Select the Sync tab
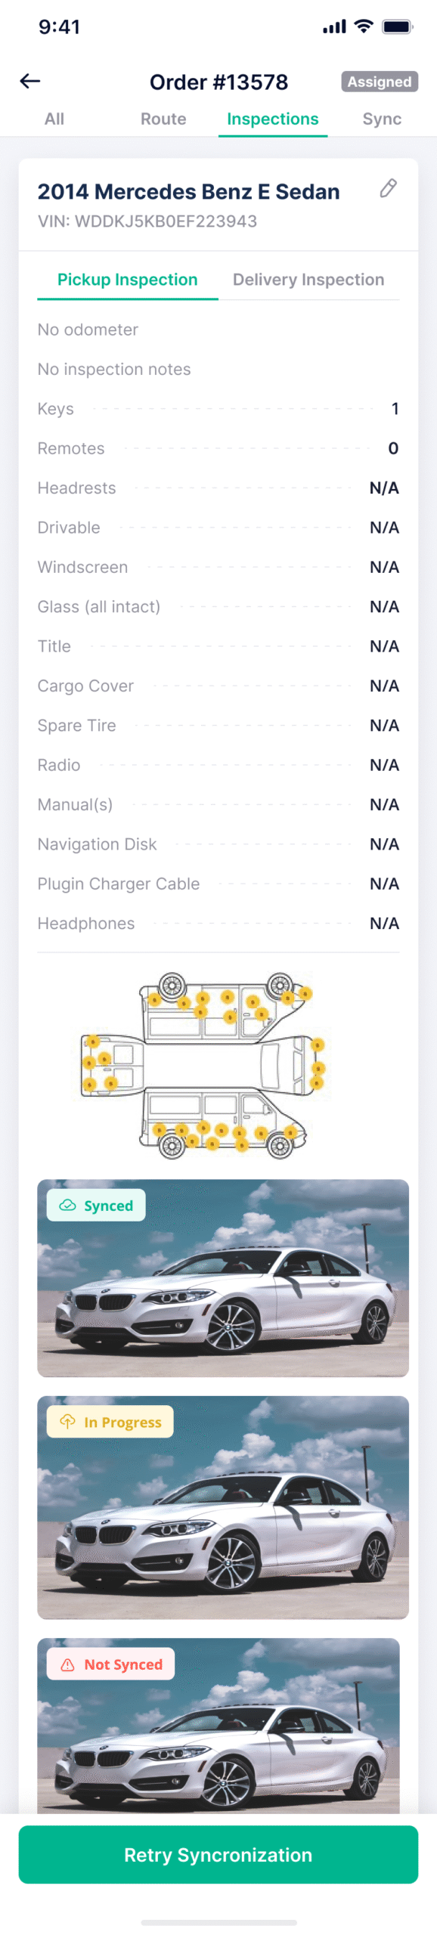Screen dimensions: 437x1935 382,119
